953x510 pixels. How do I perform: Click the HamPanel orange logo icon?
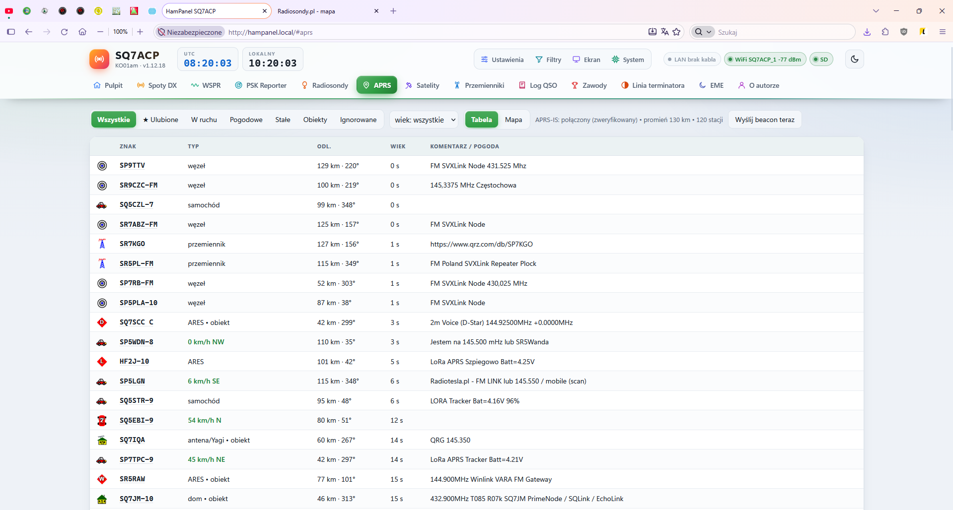tap(99, 59)
